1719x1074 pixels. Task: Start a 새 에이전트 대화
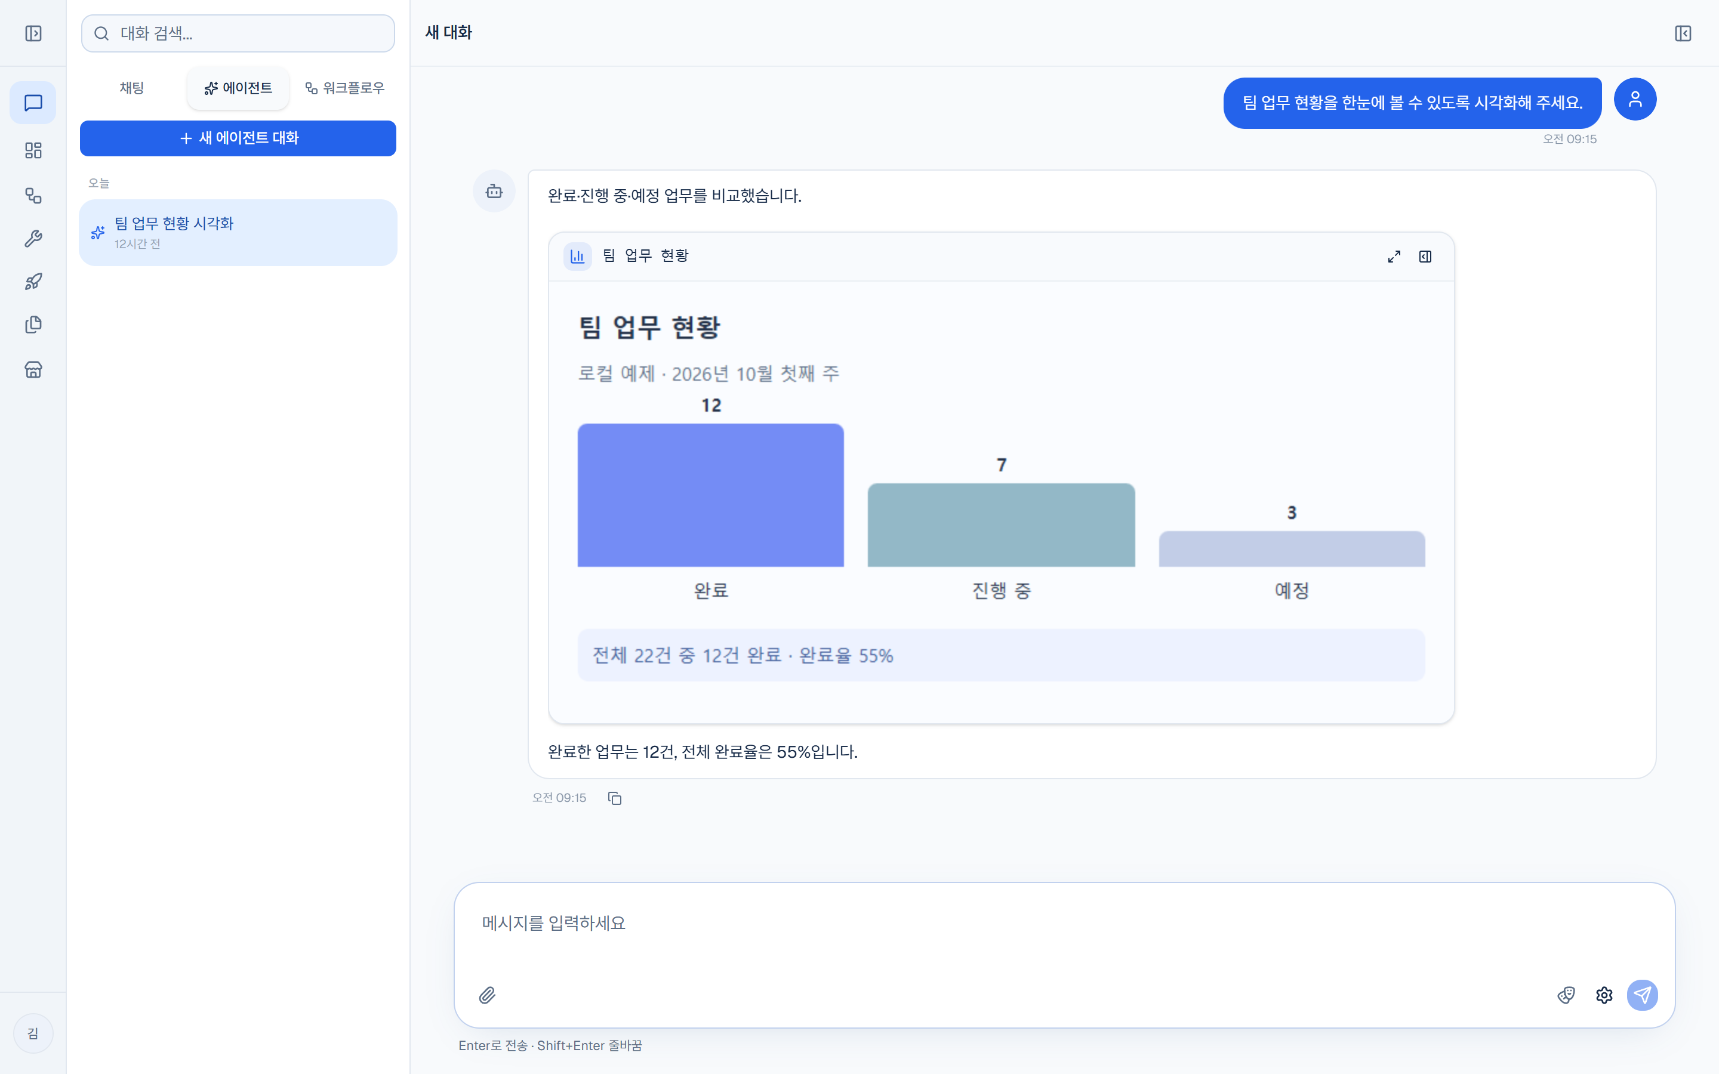[x=238, y=138]
